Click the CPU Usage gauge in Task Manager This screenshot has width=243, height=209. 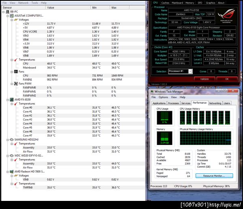click(164, 118)
